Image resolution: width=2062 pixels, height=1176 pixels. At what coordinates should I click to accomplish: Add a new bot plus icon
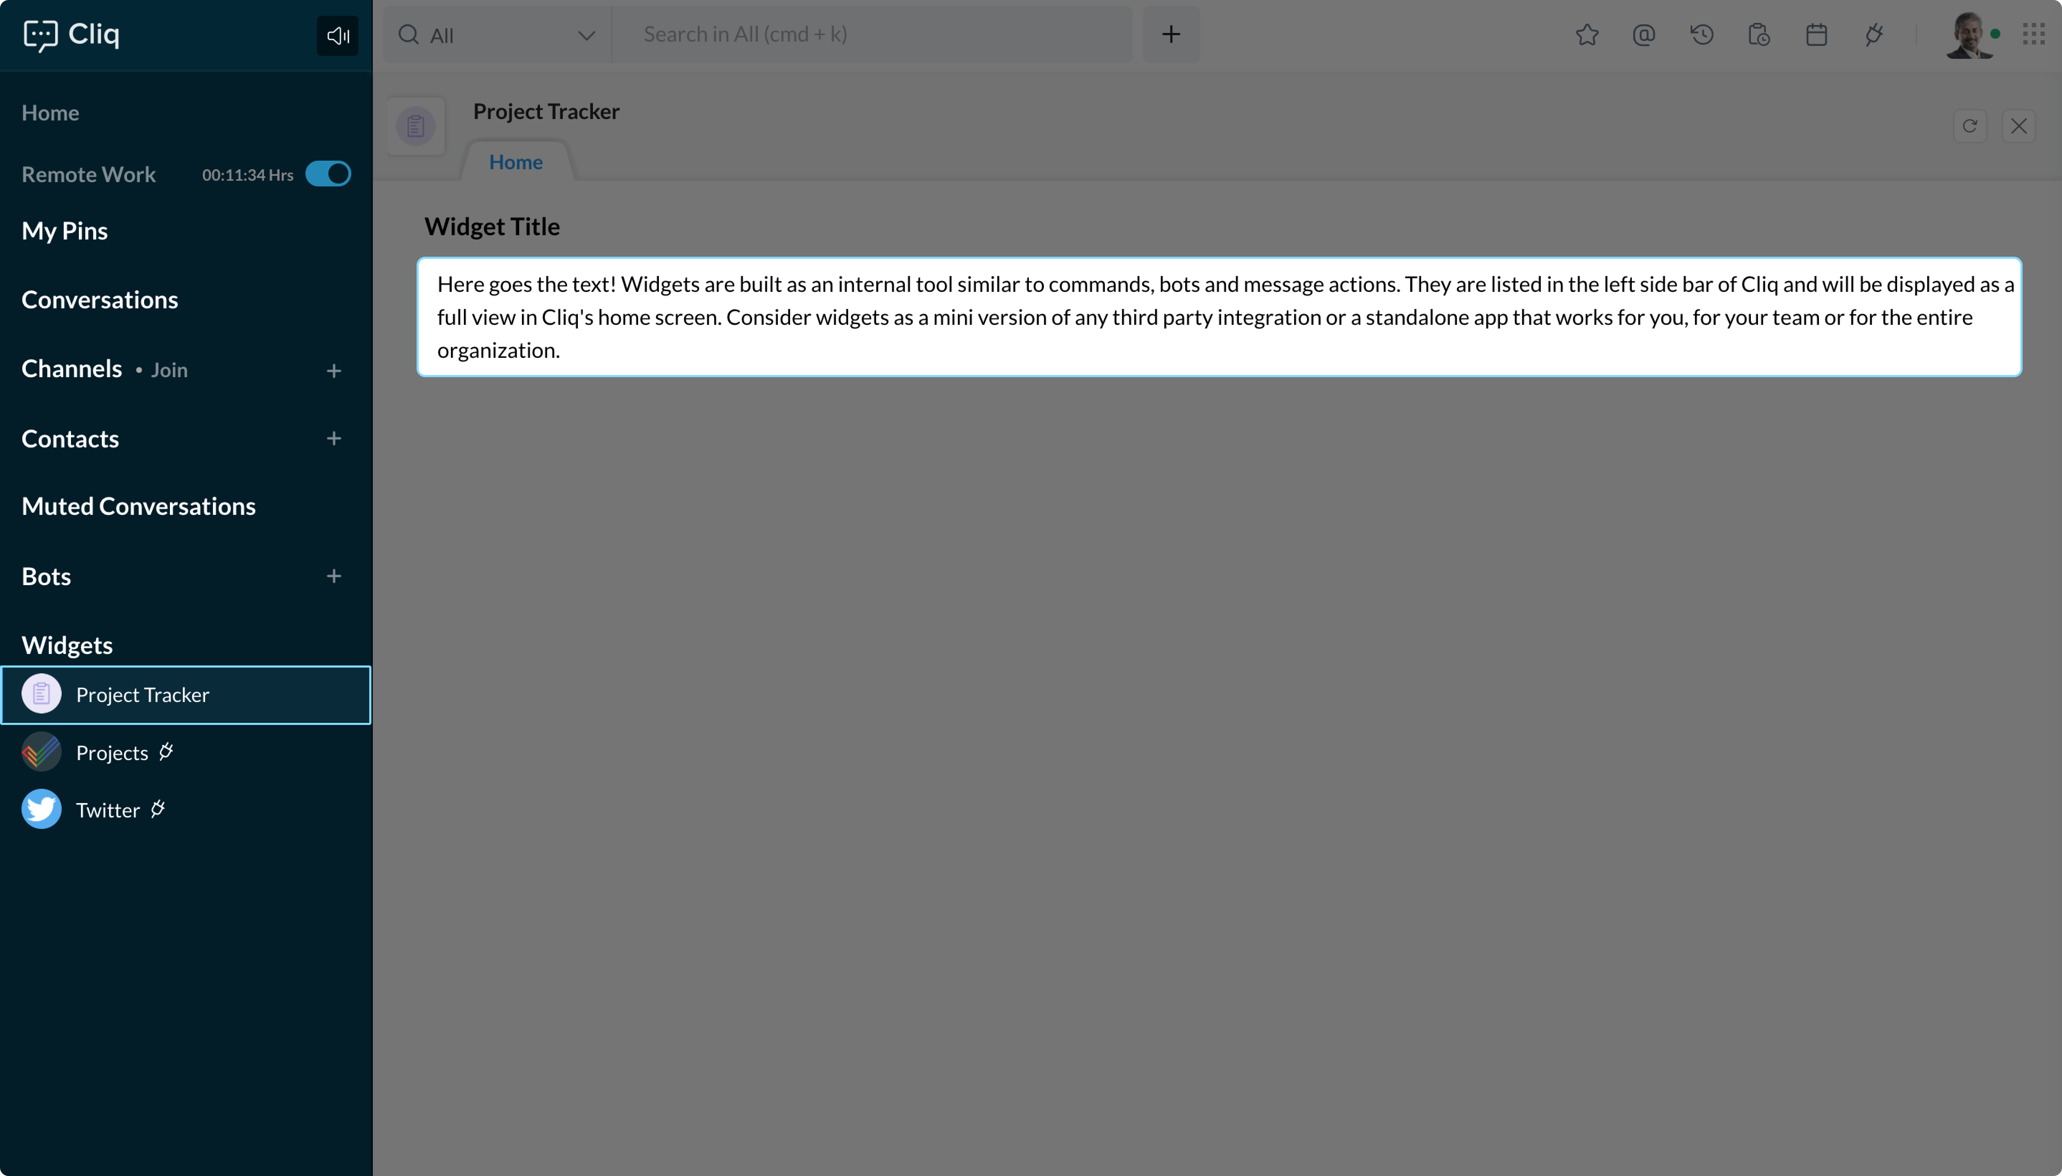click(333, 576)
